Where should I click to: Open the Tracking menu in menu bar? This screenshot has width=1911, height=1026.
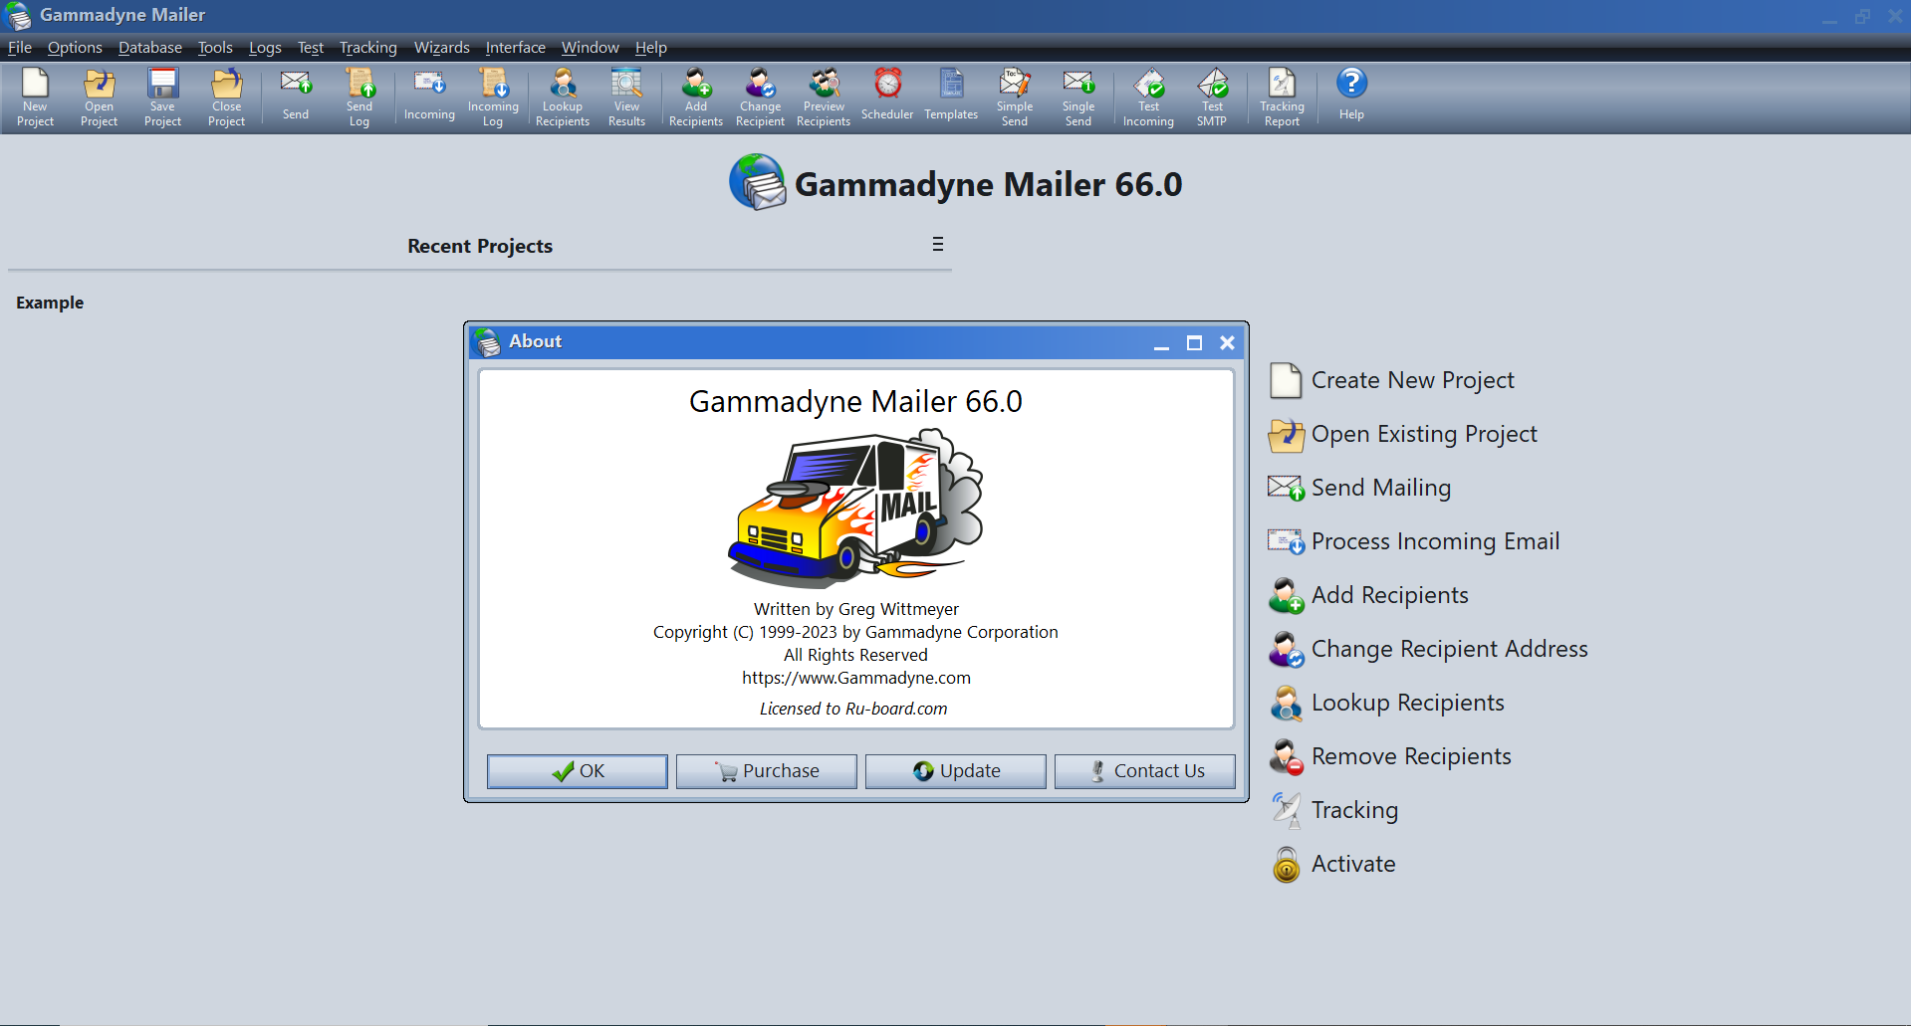(367, 48)
